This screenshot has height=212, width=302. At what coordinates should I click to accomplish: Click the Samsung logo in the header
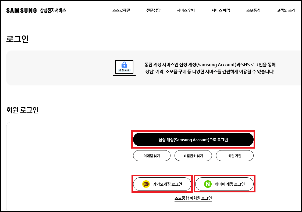pyautogui.click(x=21, y=10)
